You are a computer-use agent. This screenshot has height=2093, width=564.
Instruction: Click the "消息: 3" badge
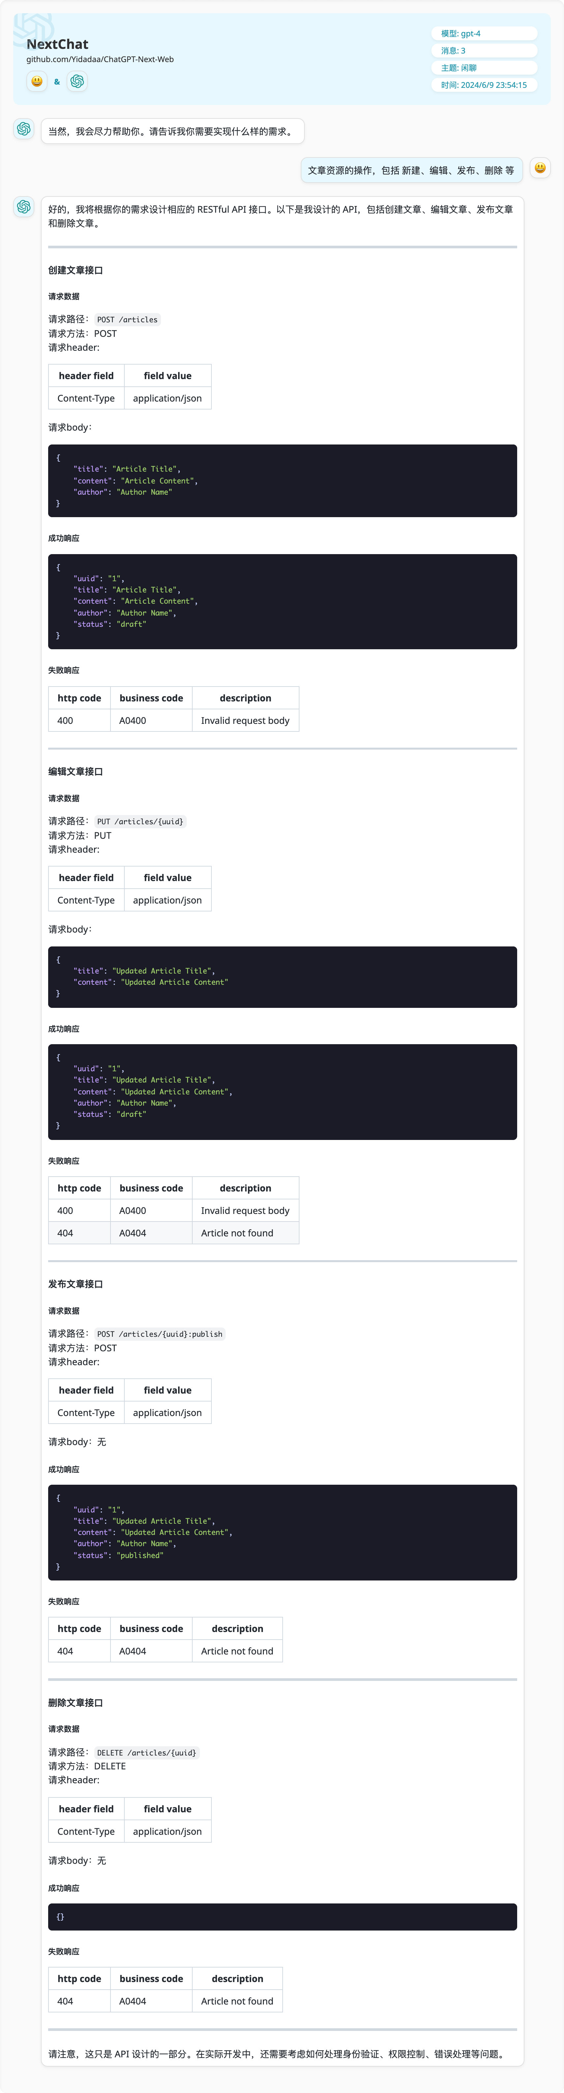[485, 51]
